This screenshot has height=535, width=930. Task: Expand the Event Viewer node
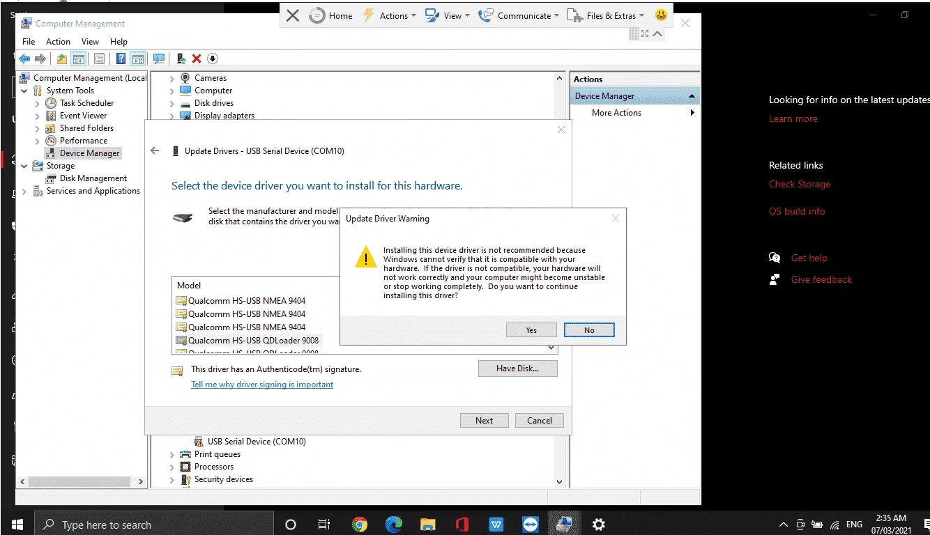[38, 116]
